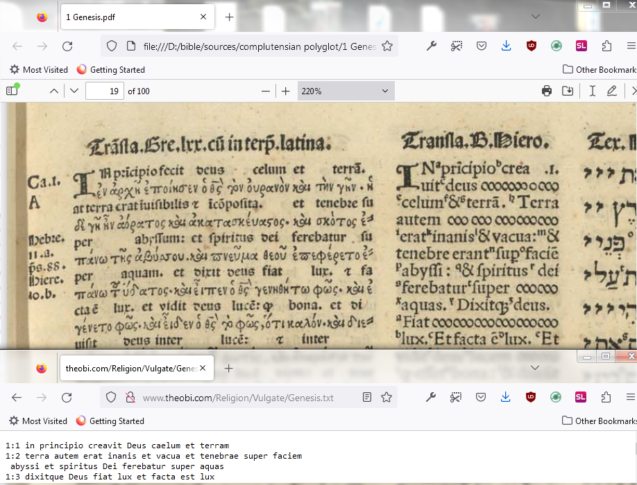This screenshot has width=637, height=485.
Task: Go to the previous PDF page
Action: [x=54, y=91]
